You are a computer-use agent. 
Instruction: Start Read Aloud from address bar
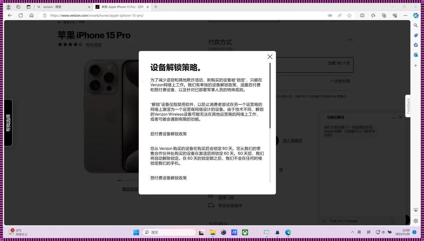click(340, 15)
